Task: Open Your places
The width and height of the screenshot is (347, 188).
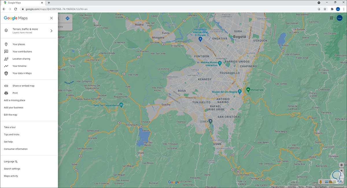Action: pos(29,44)
